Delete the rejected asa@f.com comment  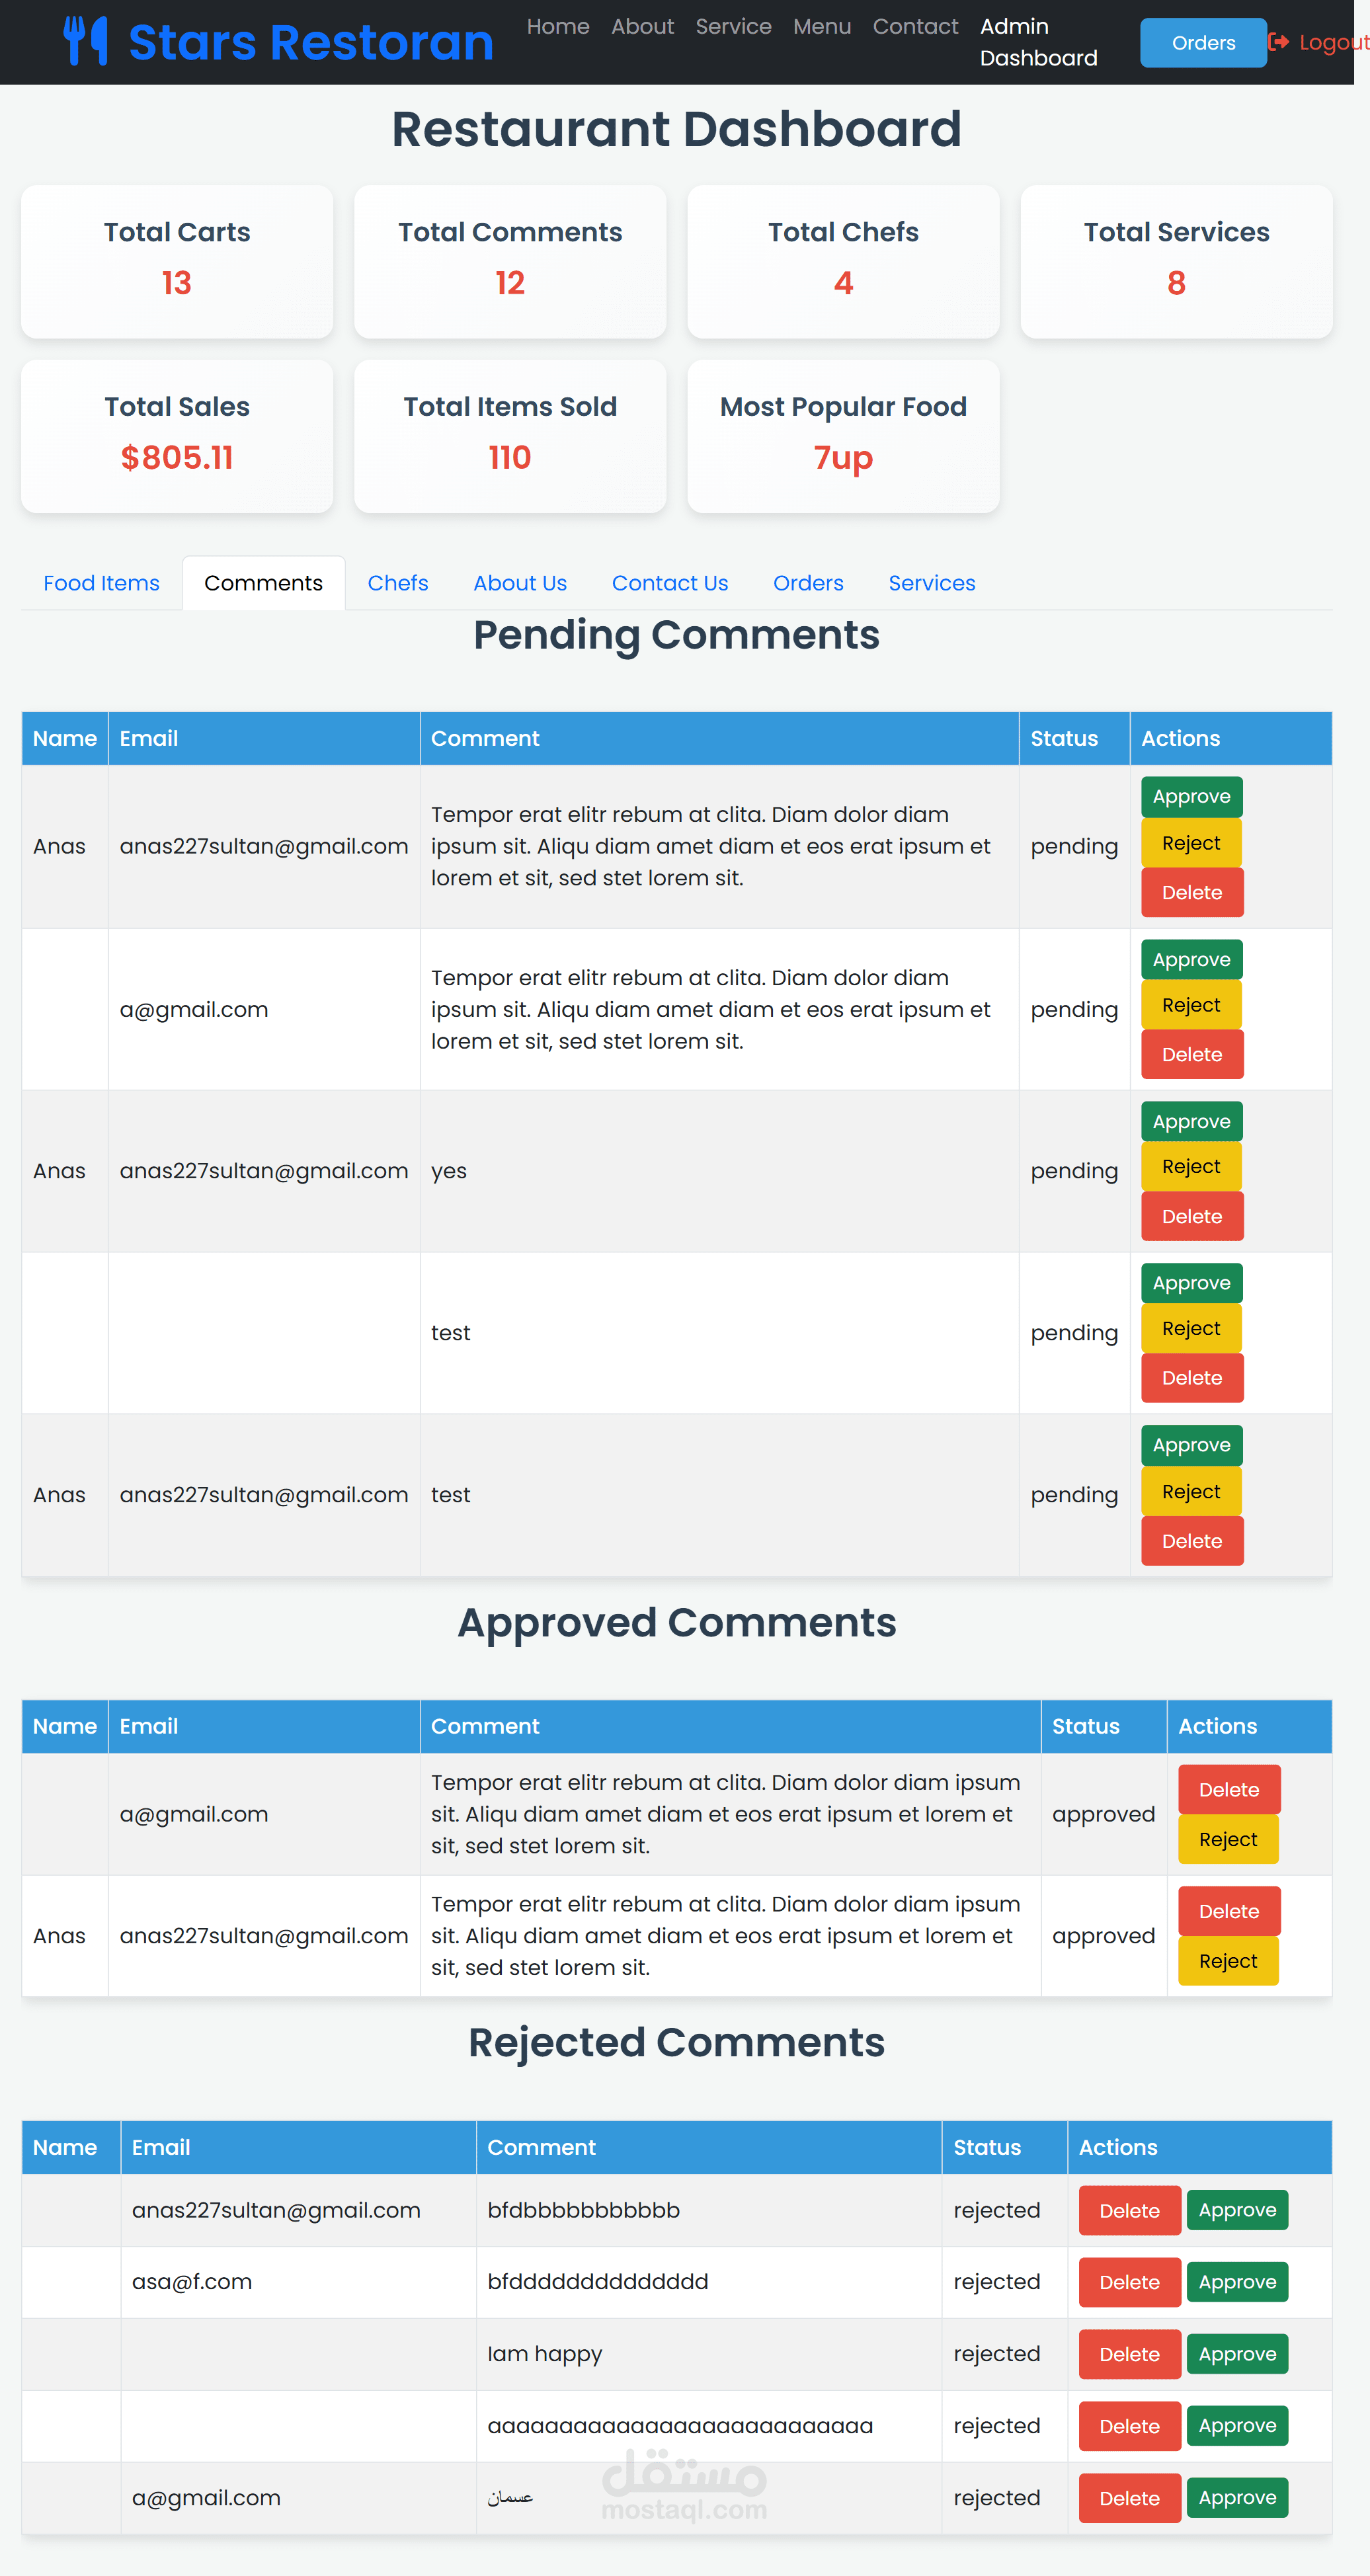[x=1128, y=2282]
